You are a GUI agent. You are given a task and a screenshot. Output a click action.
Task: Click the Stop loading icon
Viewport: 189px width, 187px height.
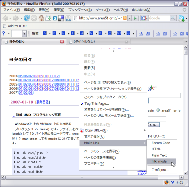coord(34,18)
